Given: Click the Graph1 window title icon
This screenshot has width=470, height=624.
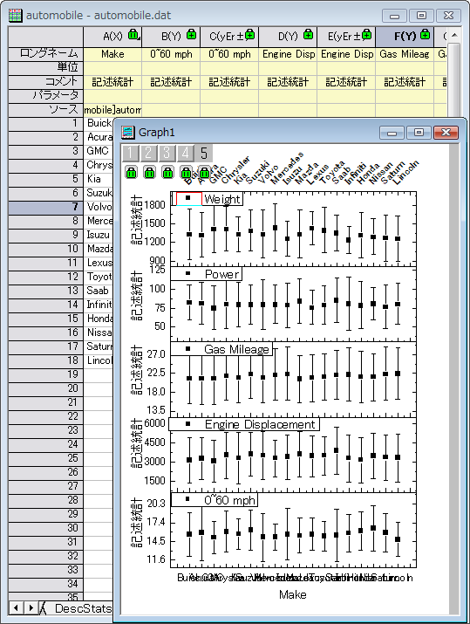Looking at the screenshot, I should coord(127,132).
